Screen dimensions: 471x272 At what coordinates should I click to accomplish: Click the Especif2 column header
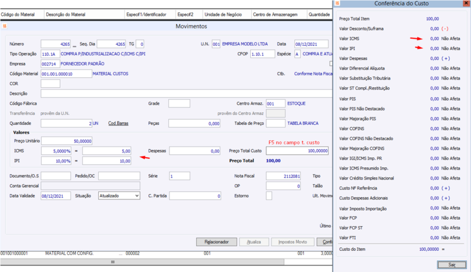[185, 14]
